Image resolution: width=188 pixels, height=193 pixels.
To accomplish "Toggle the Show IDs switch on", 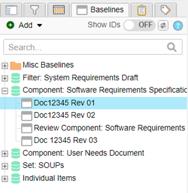I will pos(139,25).
